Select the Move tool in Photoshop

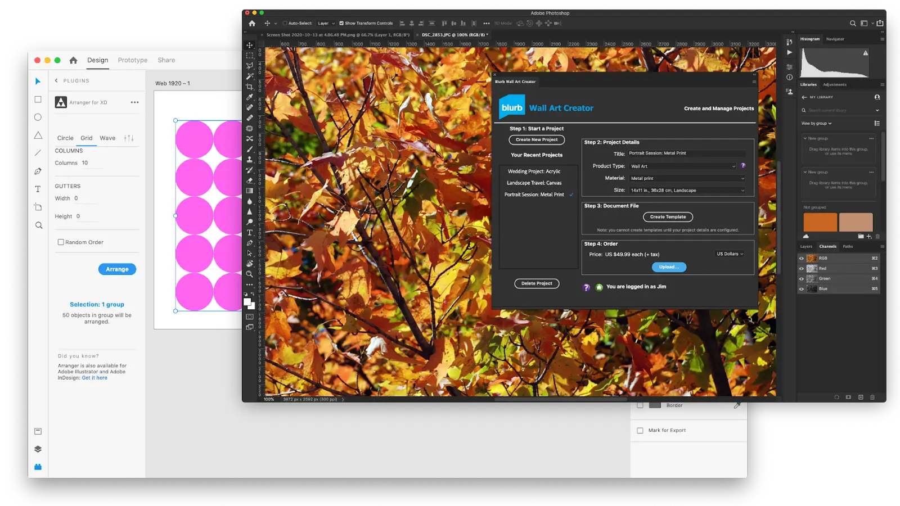click(249, 46)
